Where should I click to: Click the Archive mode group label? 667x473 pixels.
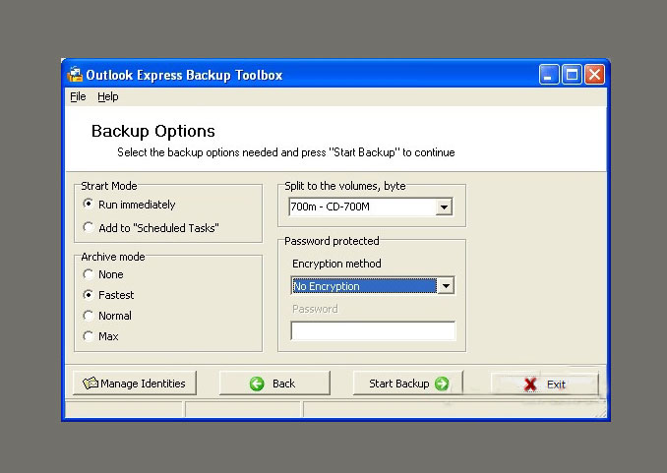(x=113, y=257)
